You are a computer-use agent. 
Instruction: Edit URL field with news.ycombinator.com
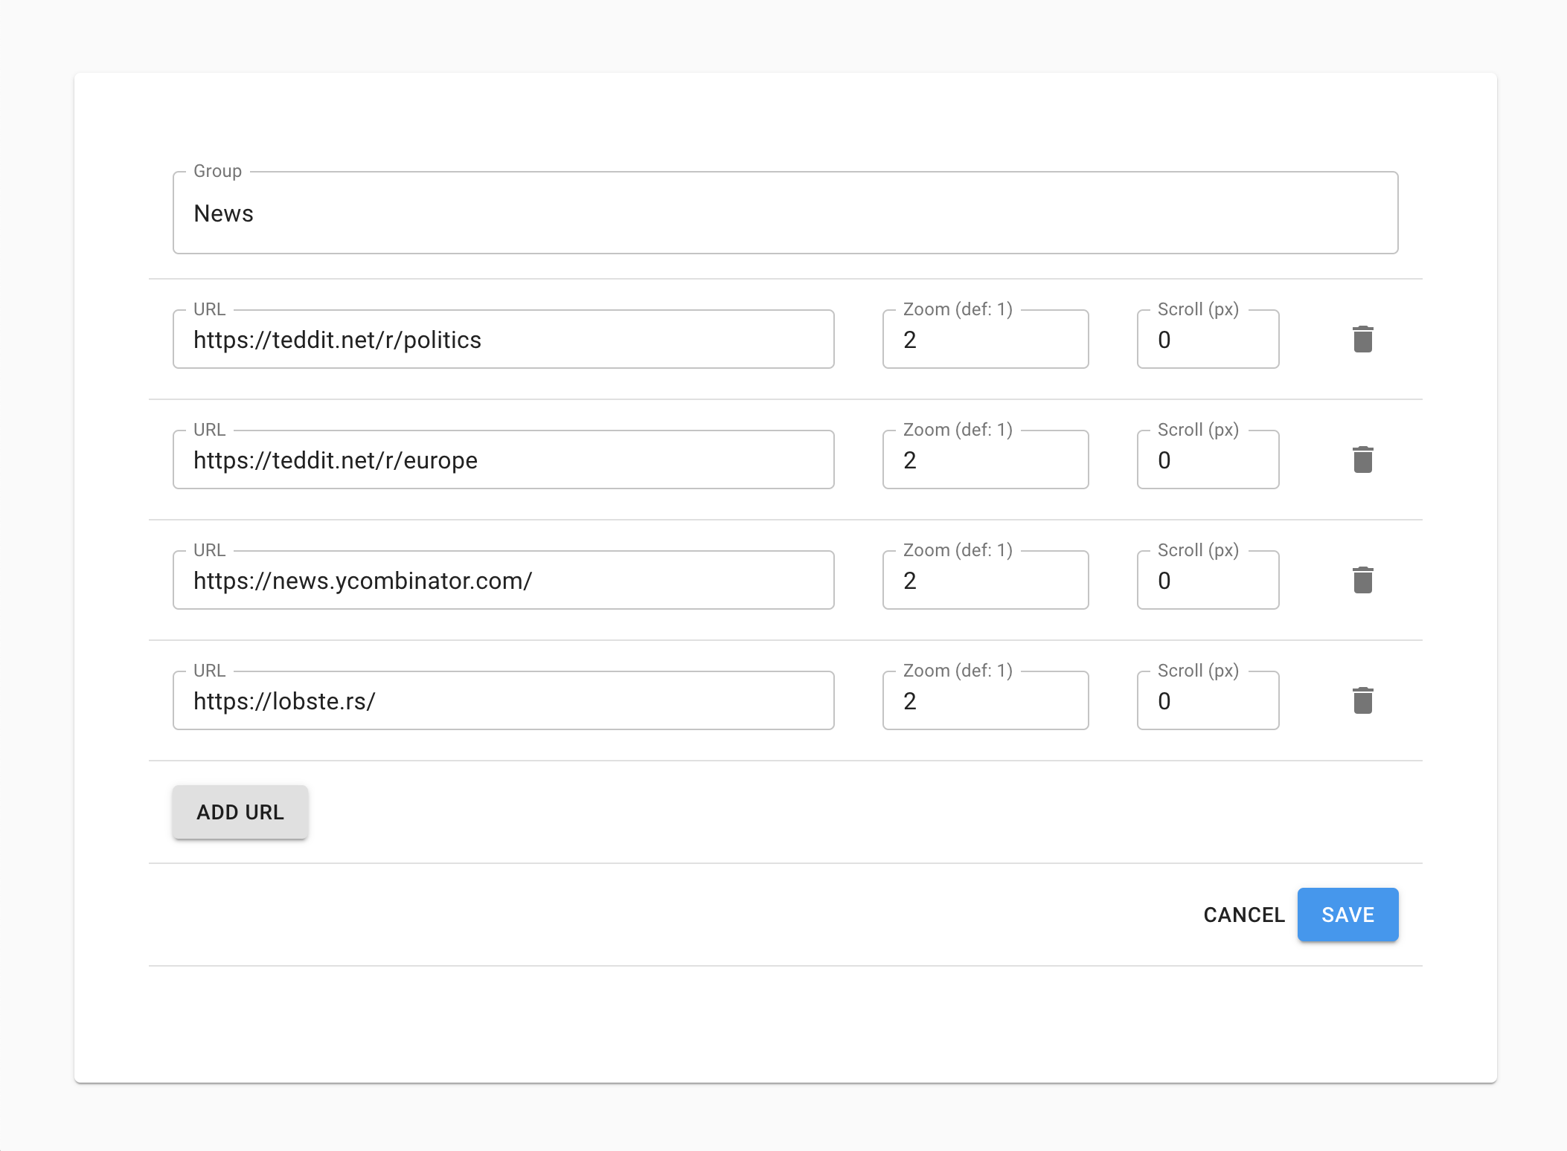(504, 581)
